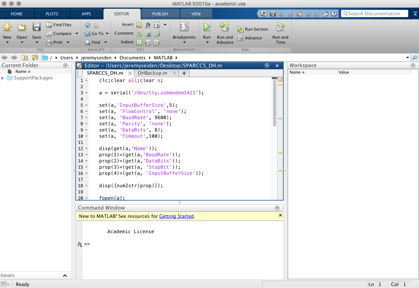Switch to the HOME ribbon tab
The image size is (419, 288).
[x=17, y=14]
